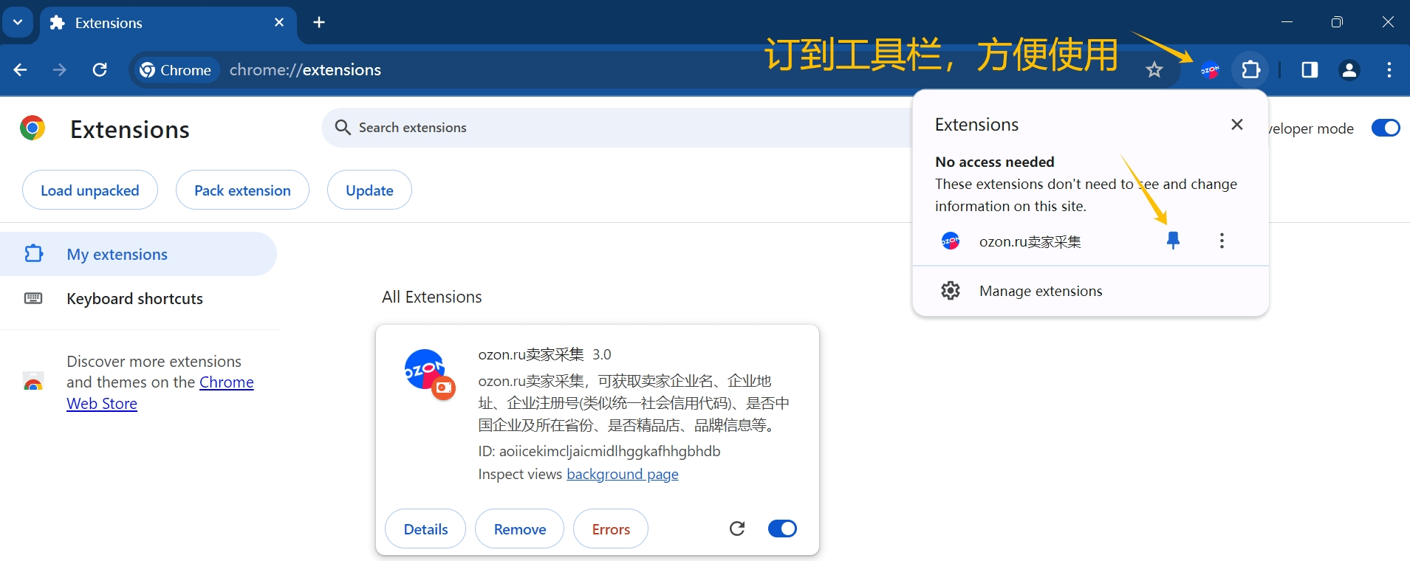The width and height of the screenshot is (1410, 561).
Task: Go forward to next page
Action: (60, 70)
